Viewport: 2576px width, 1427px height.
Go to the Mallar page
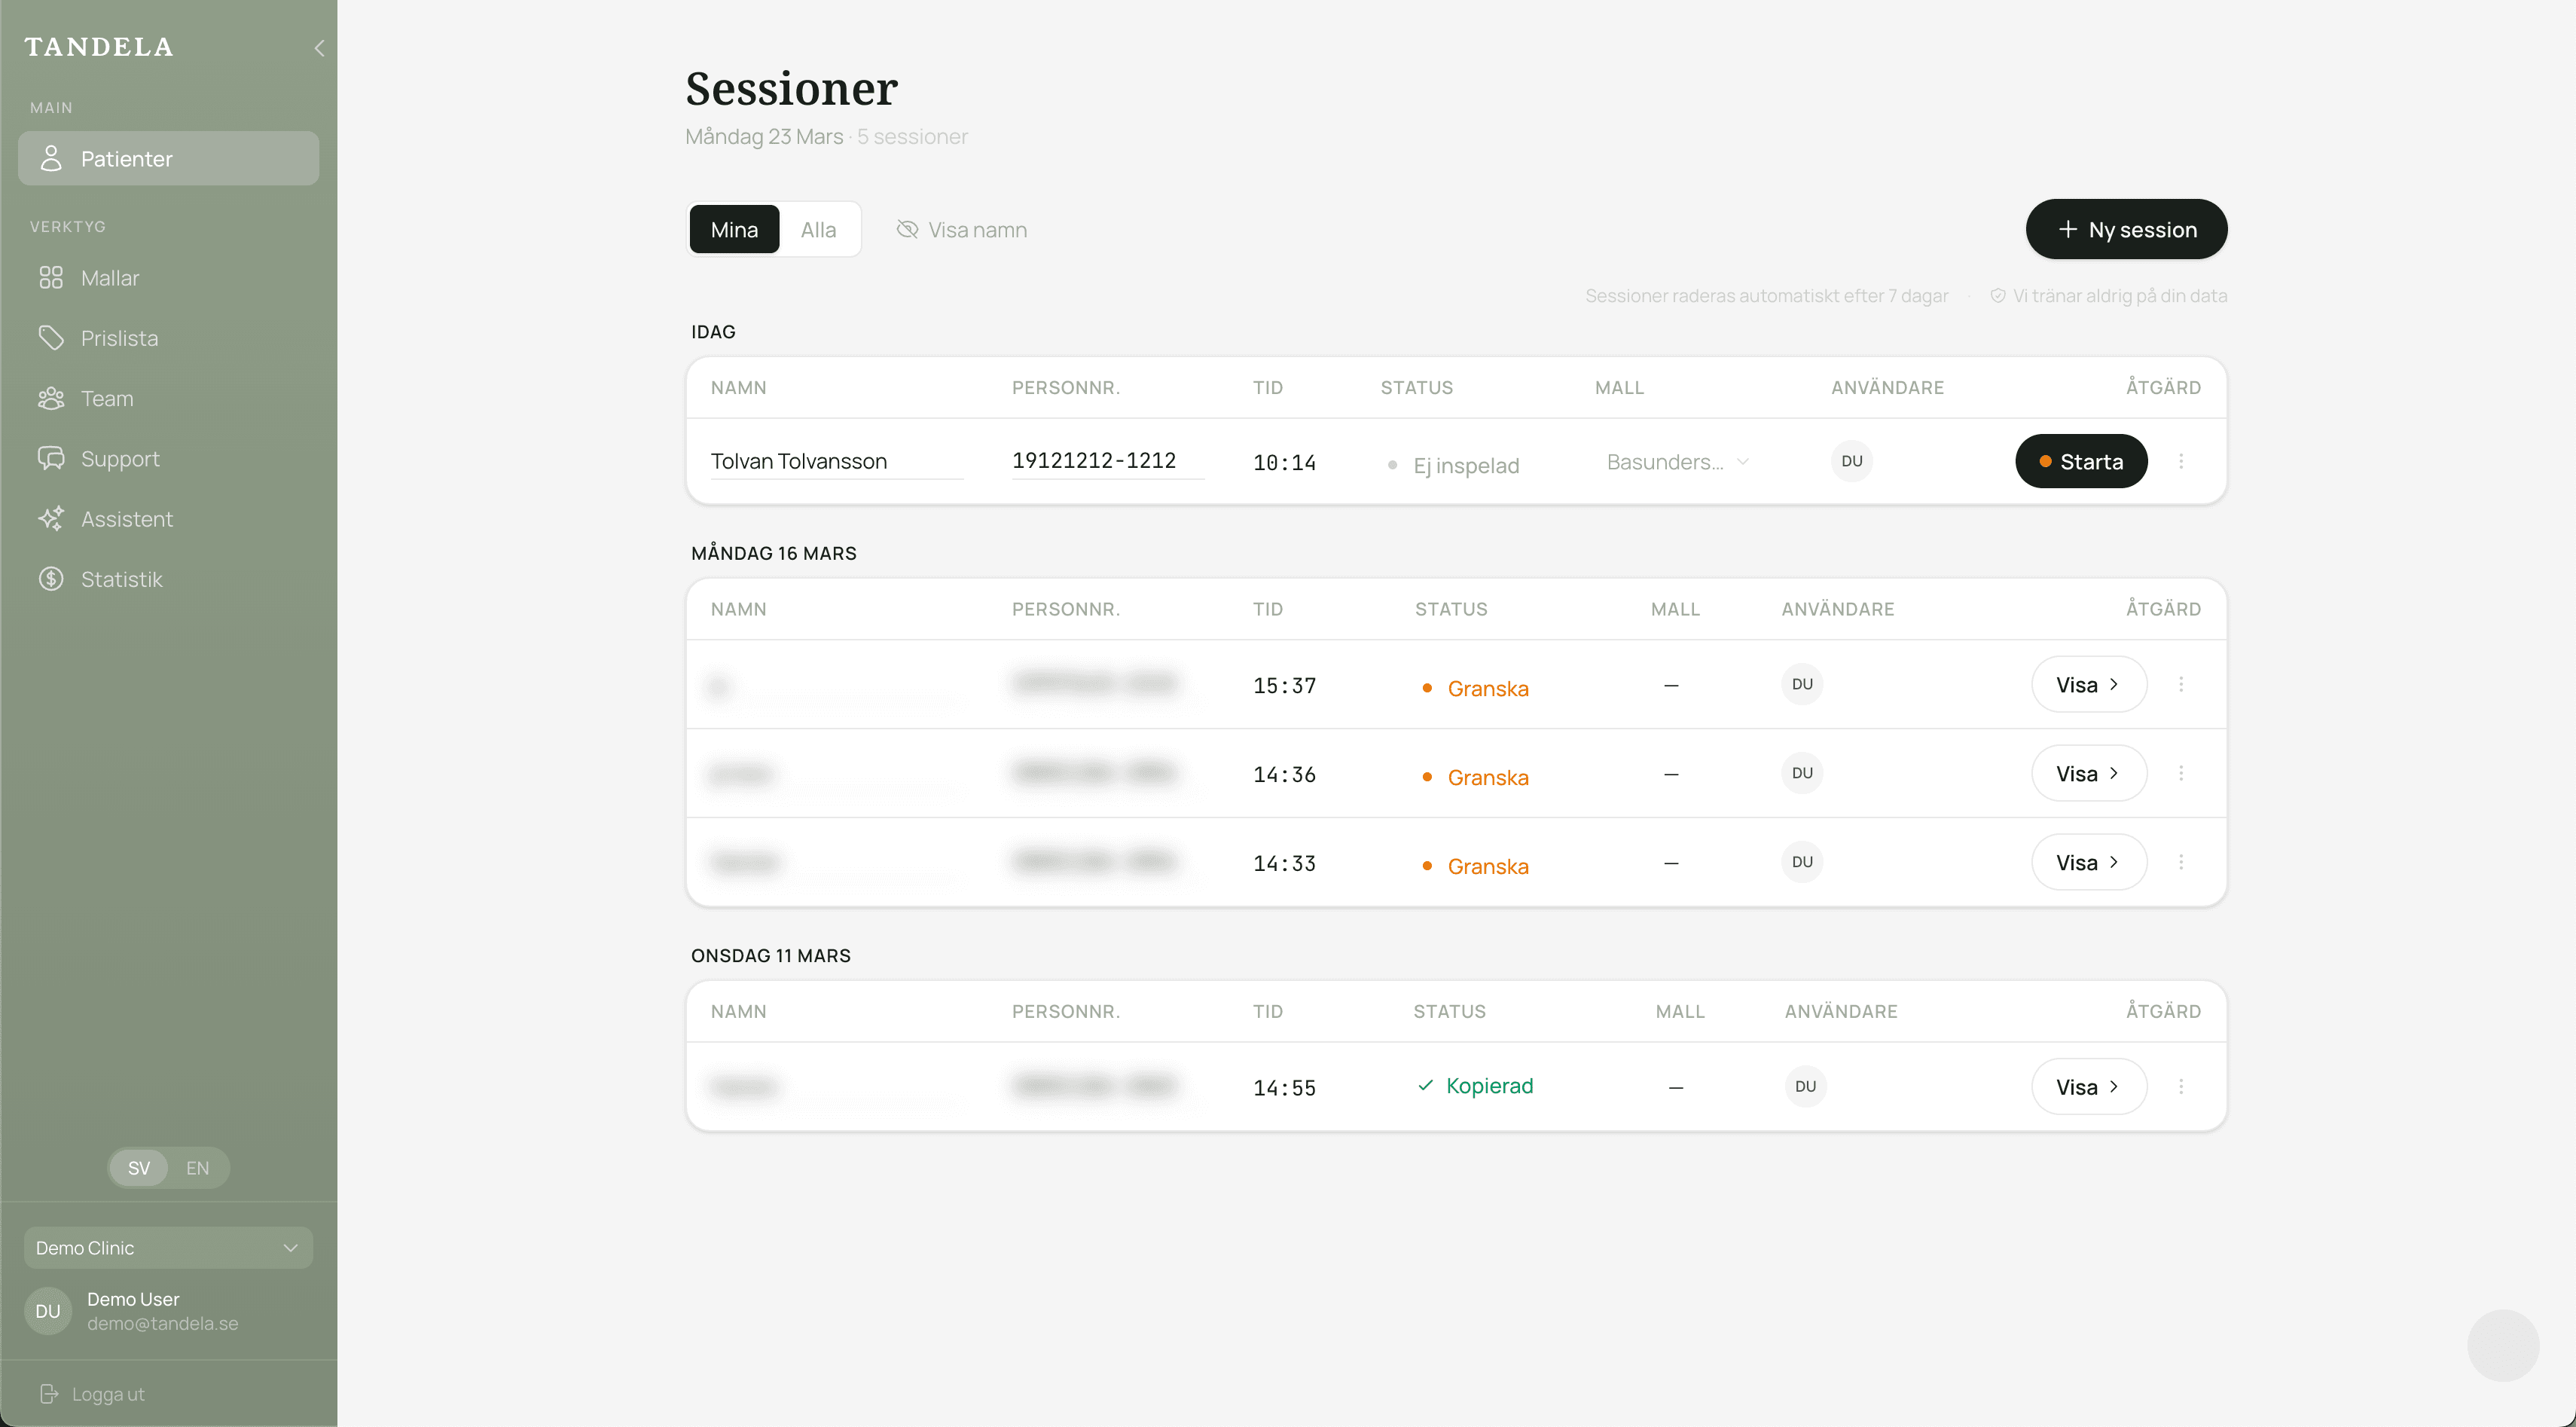coord(168,278)
